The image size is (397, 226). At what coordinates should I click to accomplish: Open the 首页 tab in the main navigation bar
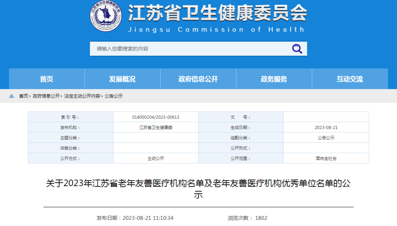tap(47, 79)
